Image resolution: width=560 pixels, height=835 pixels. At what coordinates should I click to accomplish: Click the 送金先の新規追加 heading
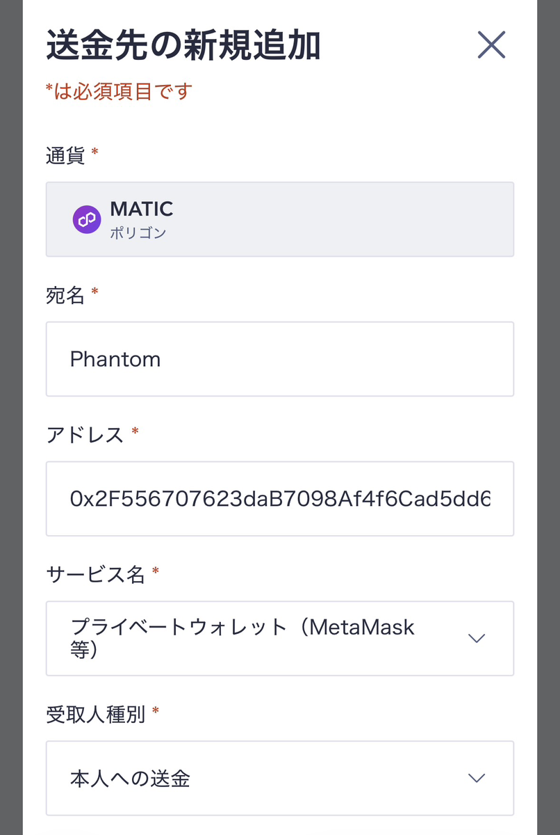pyautogui.click(x=183, y=47)
